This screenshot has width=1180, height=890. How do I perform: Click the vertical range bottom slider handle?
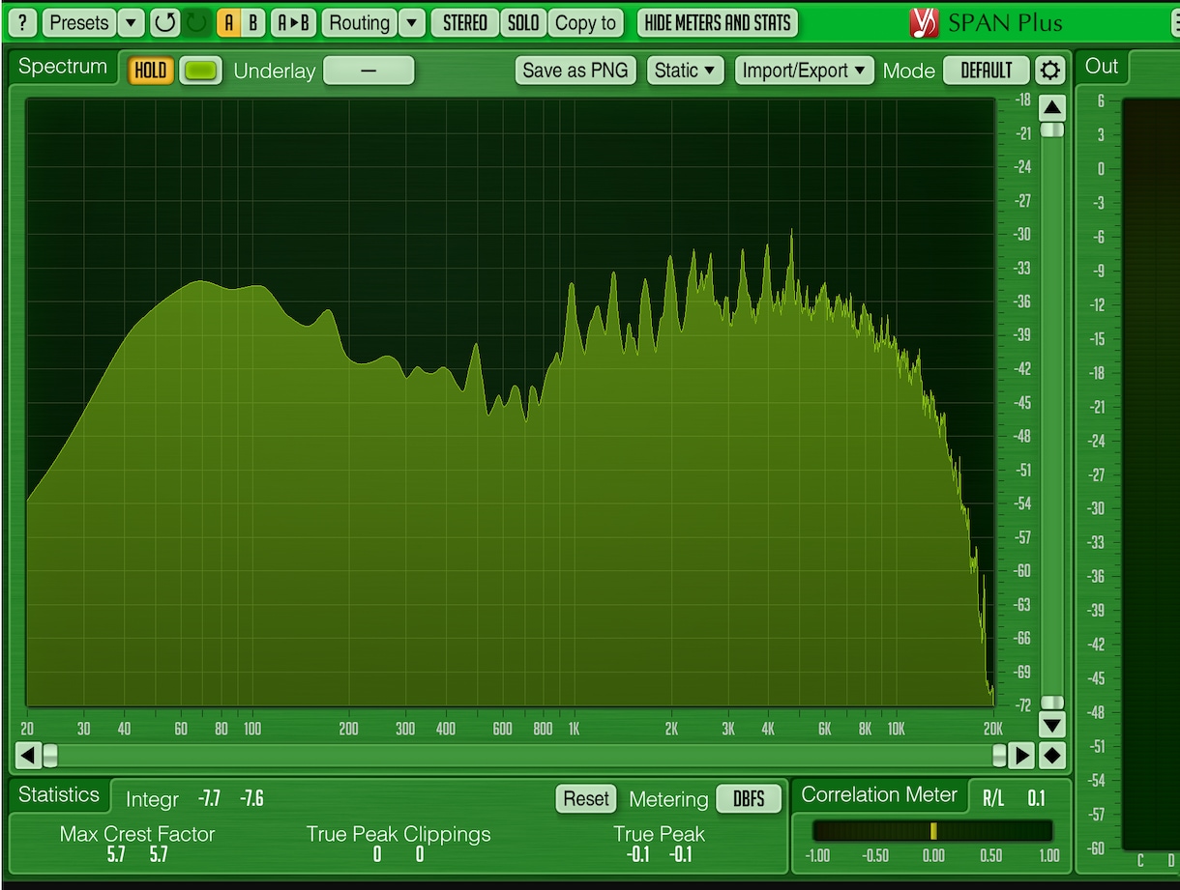pos(1052,703)
